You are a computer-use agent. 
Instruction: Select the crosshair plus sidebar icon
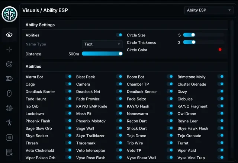click(9, 49)
